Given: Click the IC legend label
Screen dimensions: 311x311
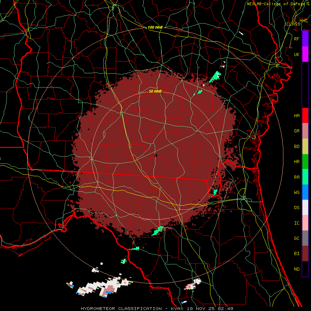Looking at the screenshot, I should click(296, 223).
